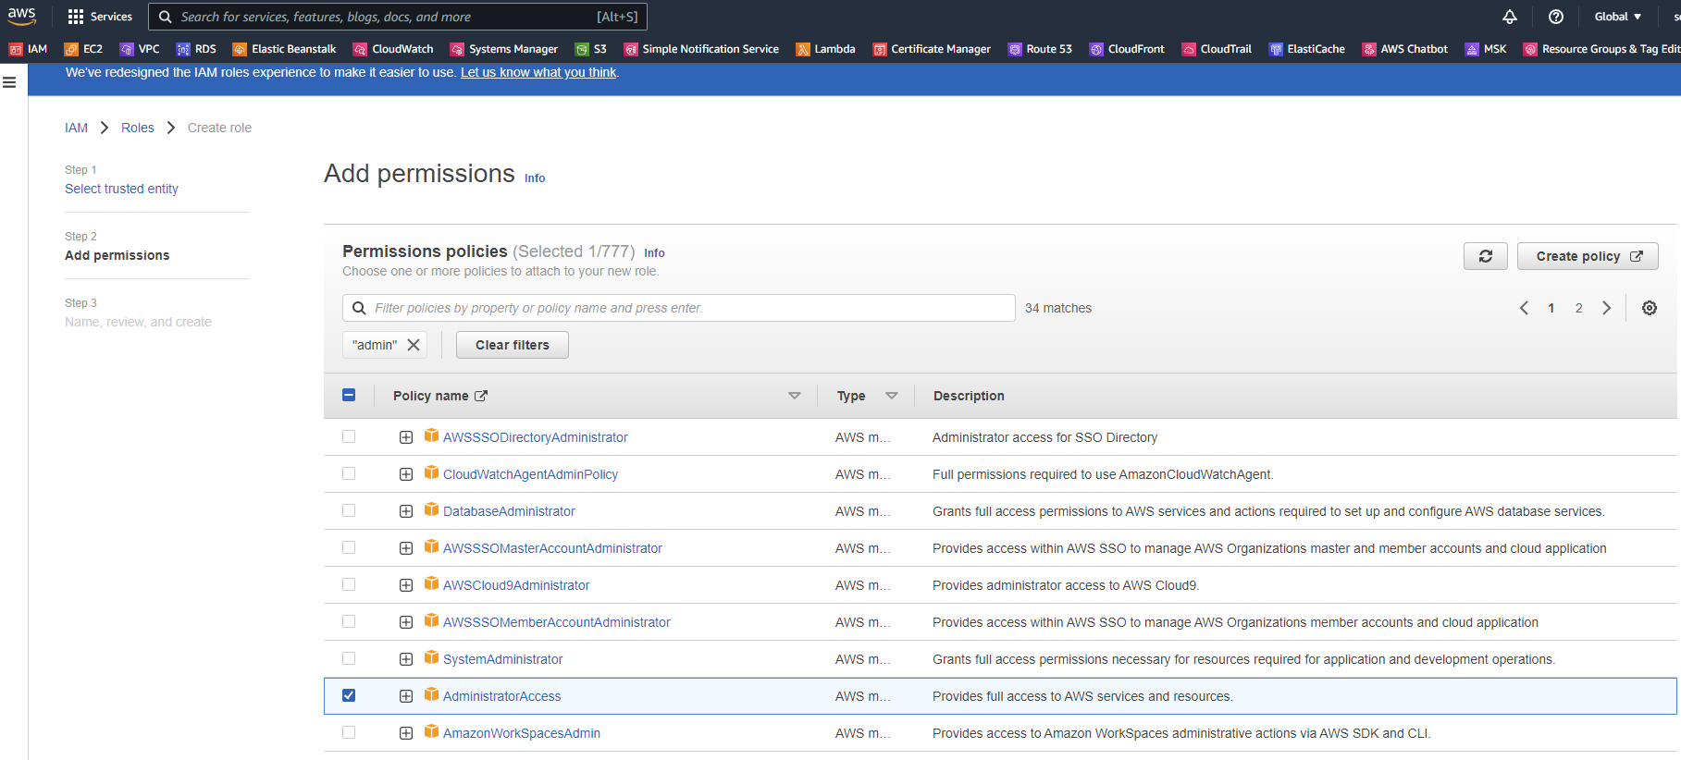Open the VPC service shortcut
Screen dimensions: 1681x760
click(140, 49)
